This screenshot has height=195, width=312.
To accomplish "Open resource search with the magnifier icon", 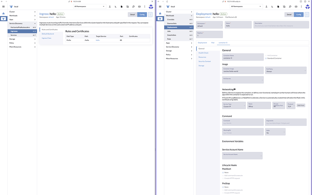I will click(133, 6).
